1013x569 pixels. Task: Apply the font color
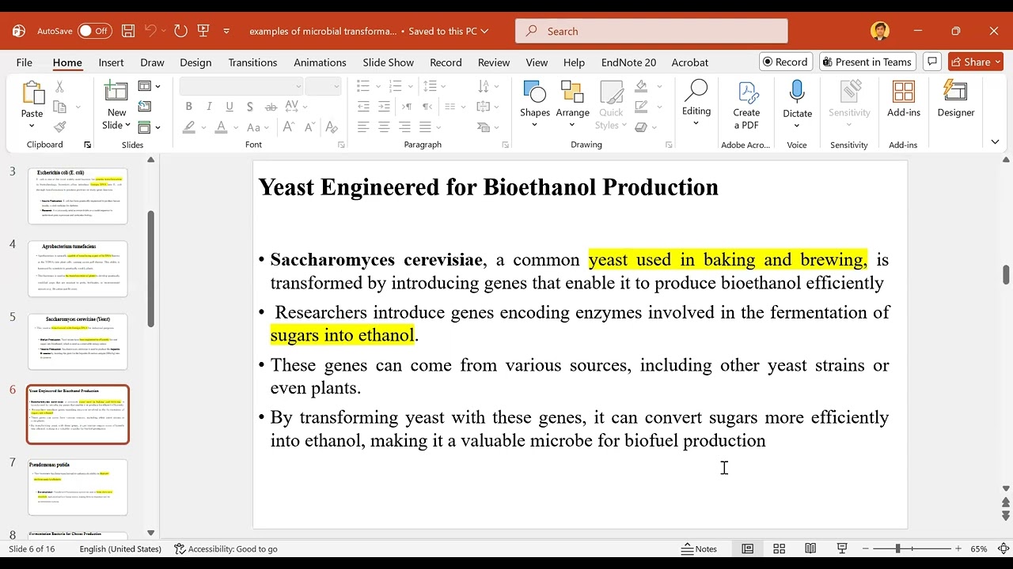(222, 127)
